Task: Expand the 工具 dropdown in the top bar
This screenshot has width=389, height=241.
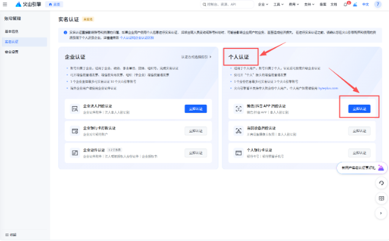Action: click(x=279, y=4)
